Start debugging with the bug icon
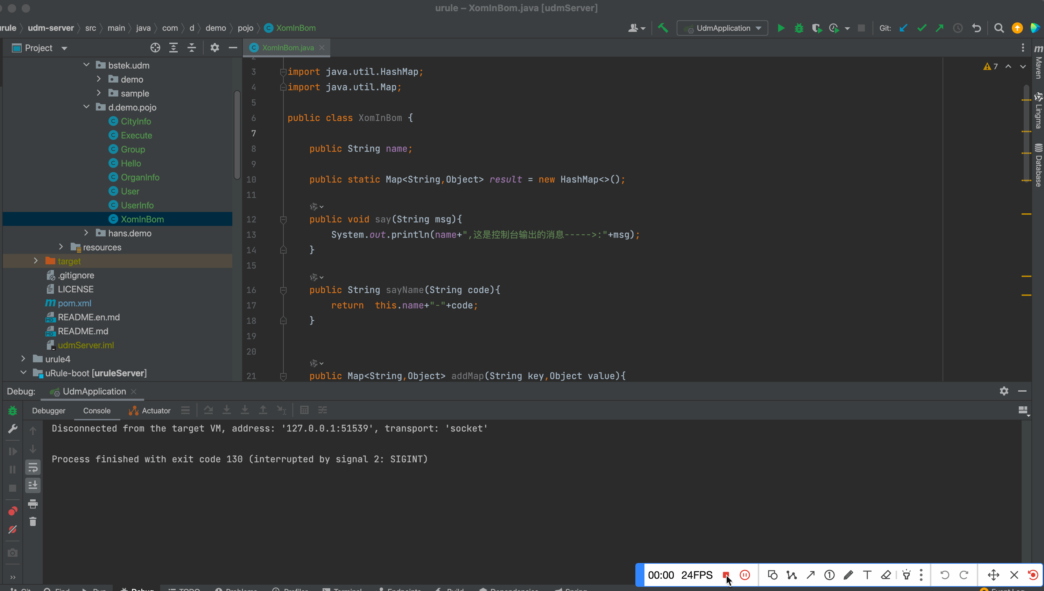This screenshot has height=591, width=1044. coord(799,28)
